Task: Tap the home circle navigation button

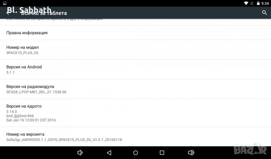Action: point(136,153)
